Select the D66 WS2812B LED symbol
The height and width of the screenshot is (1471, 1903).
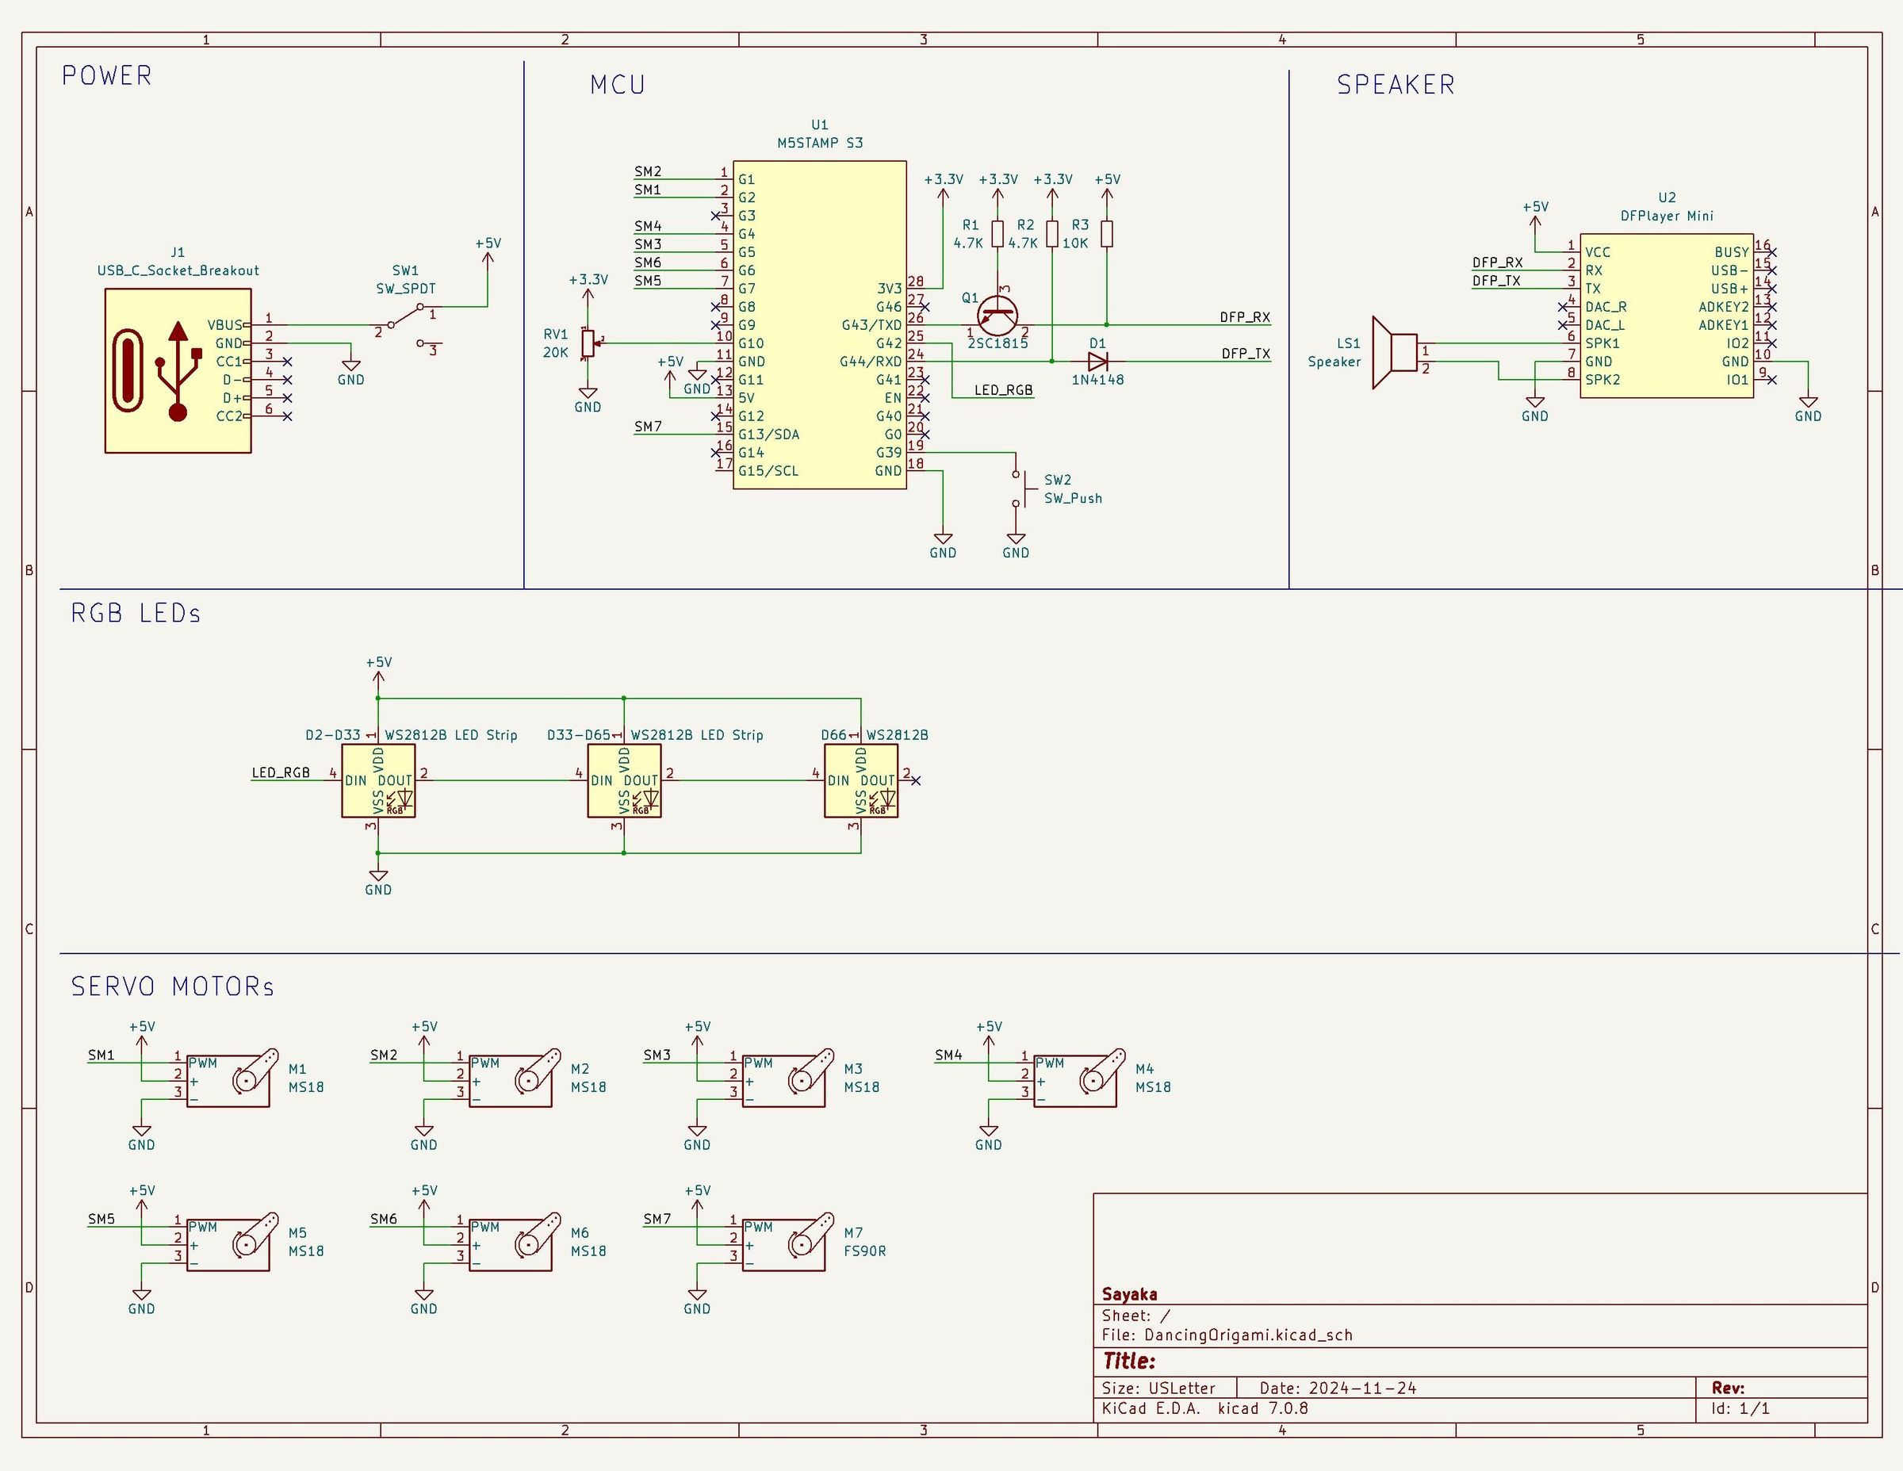tap(861, 781)
